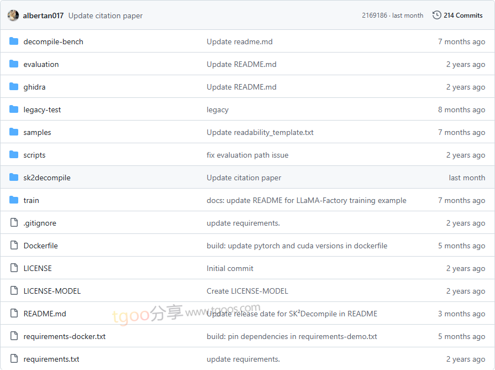495x370 pixels.
Task: Open requirements-docker.txt file
Action: pos(64,336)
